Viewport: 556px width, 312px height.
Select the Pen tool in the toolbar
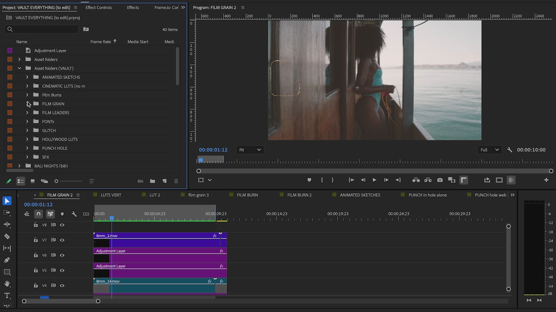click(x=7, y=260)
